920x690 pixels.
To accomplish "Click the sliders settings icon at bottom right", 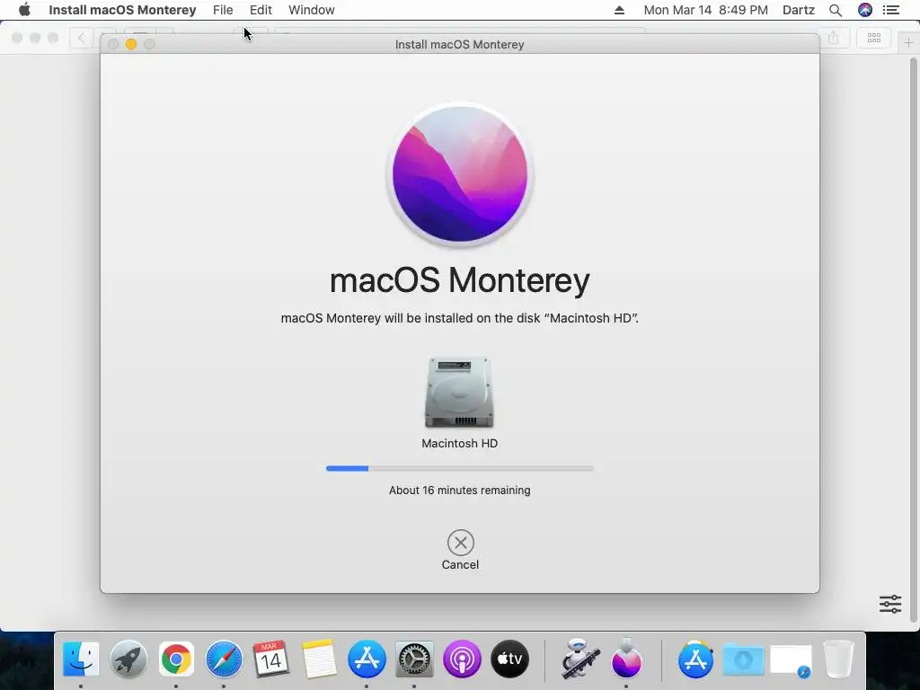I will point(890,604).
